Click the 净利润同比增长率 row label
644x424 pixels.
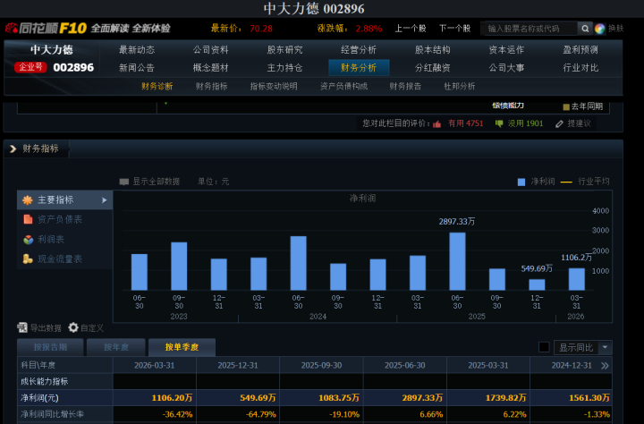pyautogui.click(x=52, y=414)
